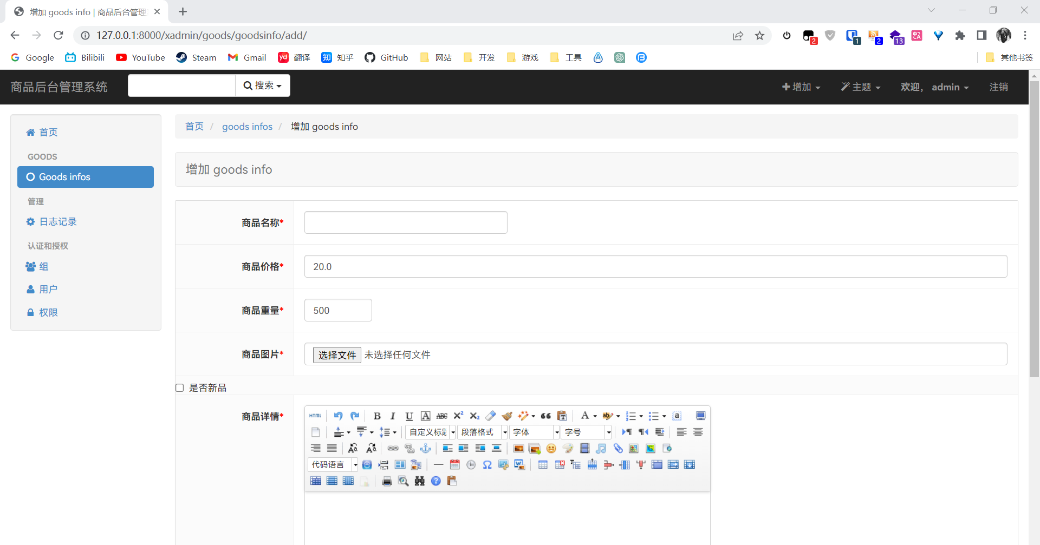Check the 是否新品 checkbox

click(x=180, y=388)
